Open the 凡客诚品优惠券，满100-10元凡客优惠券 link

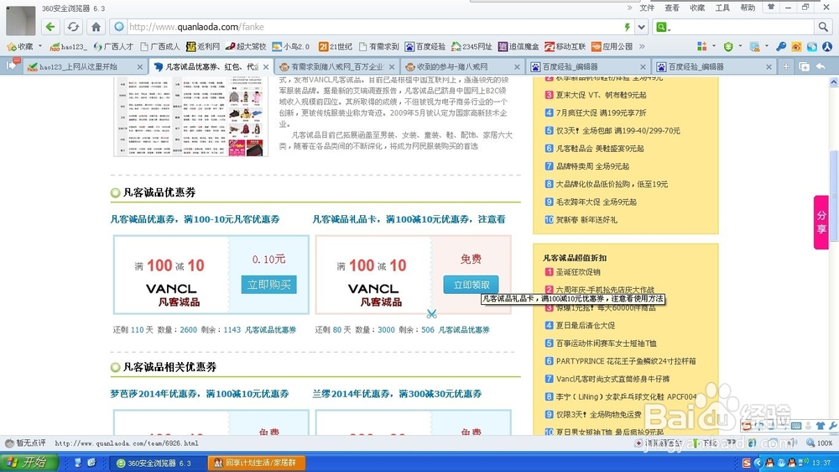(x=195, y=219)
